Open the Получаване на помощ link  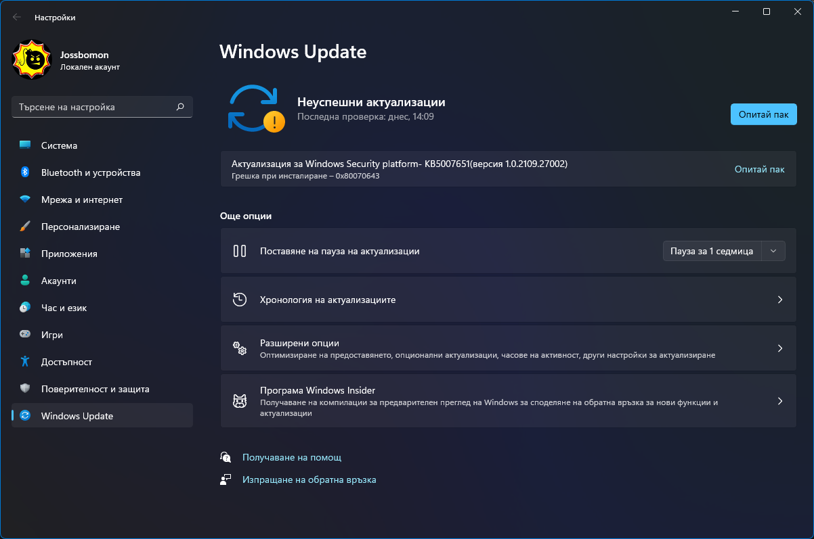[292, 458]
